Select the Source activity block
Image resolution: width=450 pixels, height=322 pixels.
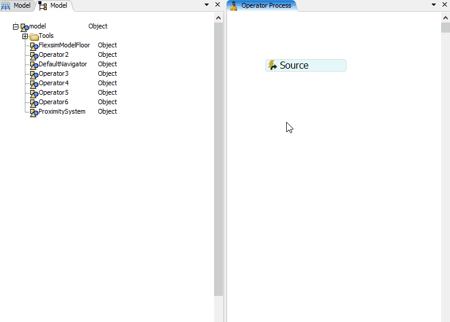point(306,66)
